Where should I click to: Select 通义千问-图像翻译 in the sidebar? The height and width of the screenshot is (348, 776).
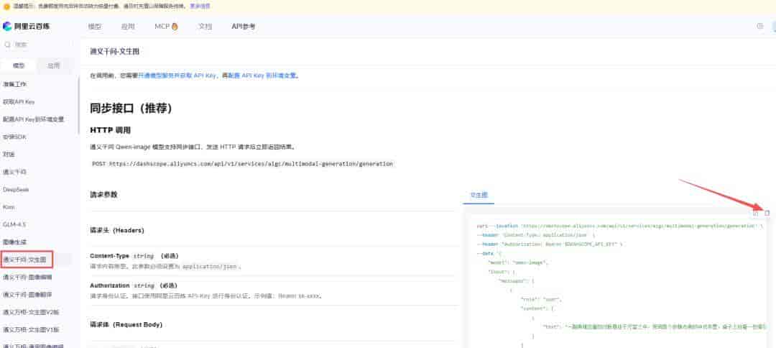28,295
